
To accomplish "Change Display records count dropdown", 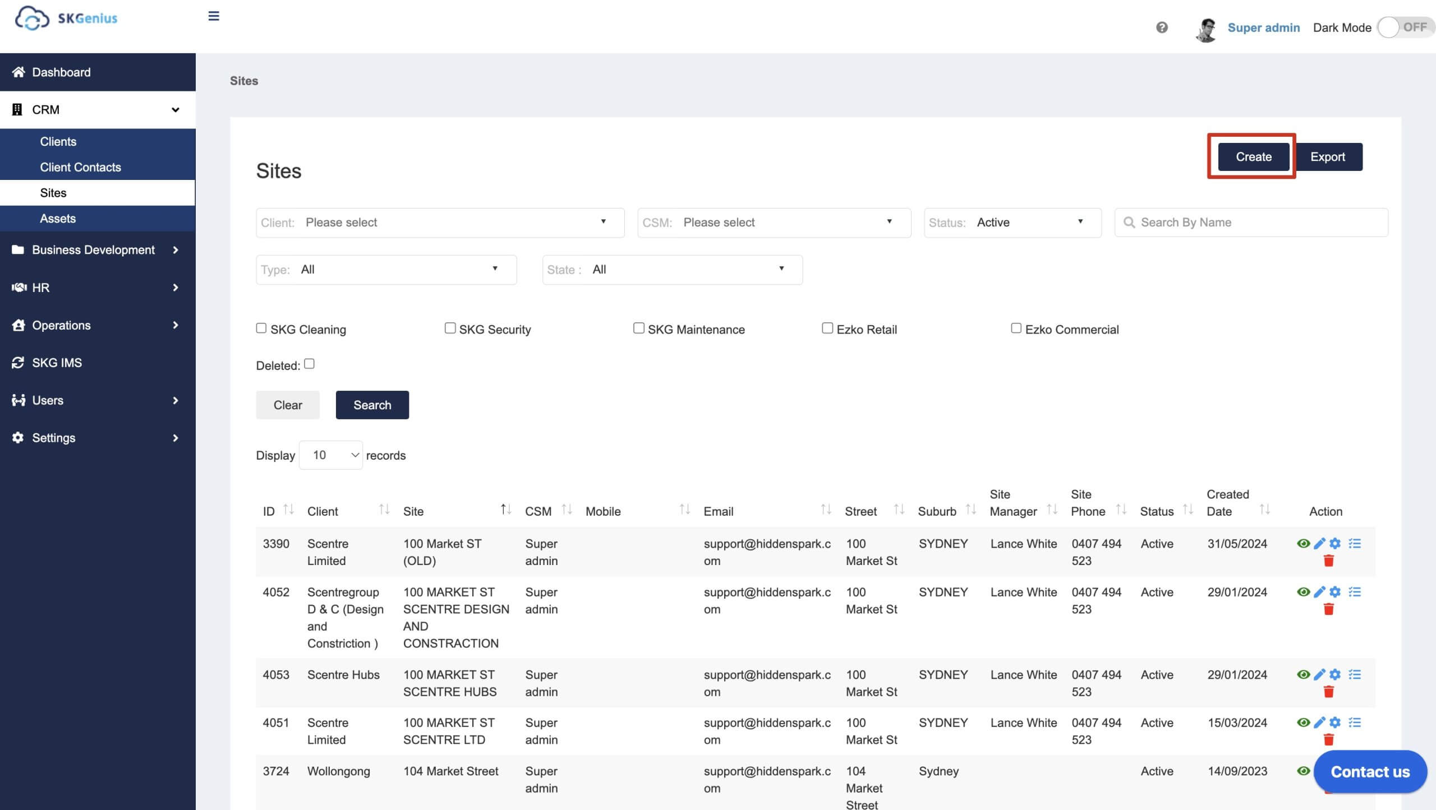I will coord(331,455).
